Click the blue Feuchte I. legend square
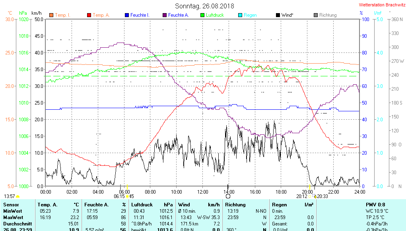406x231 pixels. click(127, 15)
